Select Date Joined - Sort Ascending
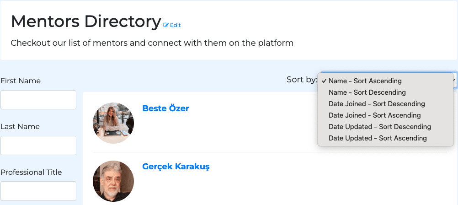Viewport: 458px width, 205px height. click(374, 115)
